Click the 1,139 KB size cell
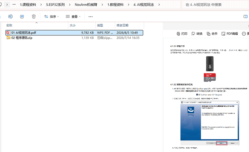The image size is (249, 152). 87,38
